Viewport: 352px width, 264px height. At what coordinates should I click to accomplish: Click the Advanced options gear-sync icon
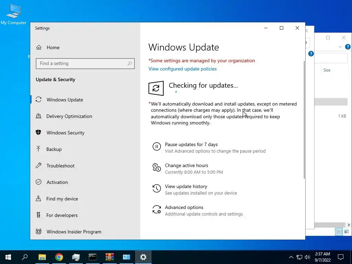click(x=157, y=209)
